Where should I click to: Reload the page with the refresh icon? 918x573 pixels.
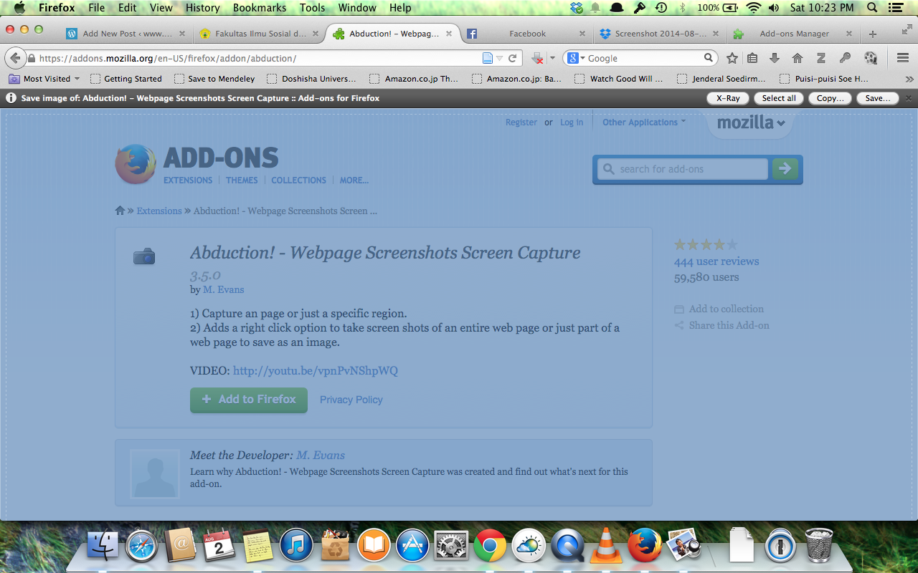(x=513, y=58)
